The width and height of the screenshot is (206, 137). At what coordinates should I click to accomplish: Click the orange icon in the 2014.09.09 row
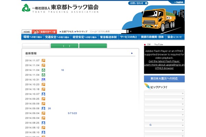(43, 103)
